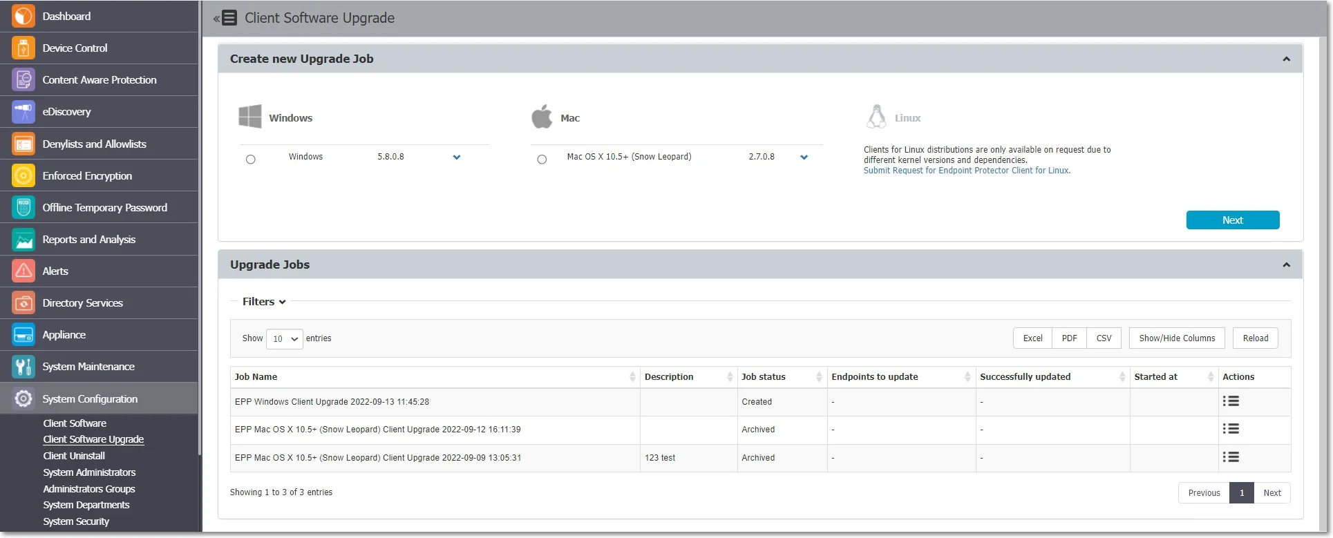Go to Client Uninstall submenu
1333x538 pixels.
[74, 456]
